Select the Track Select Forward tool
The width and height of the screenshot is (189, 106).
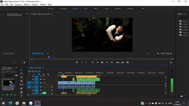coord(21,73)
